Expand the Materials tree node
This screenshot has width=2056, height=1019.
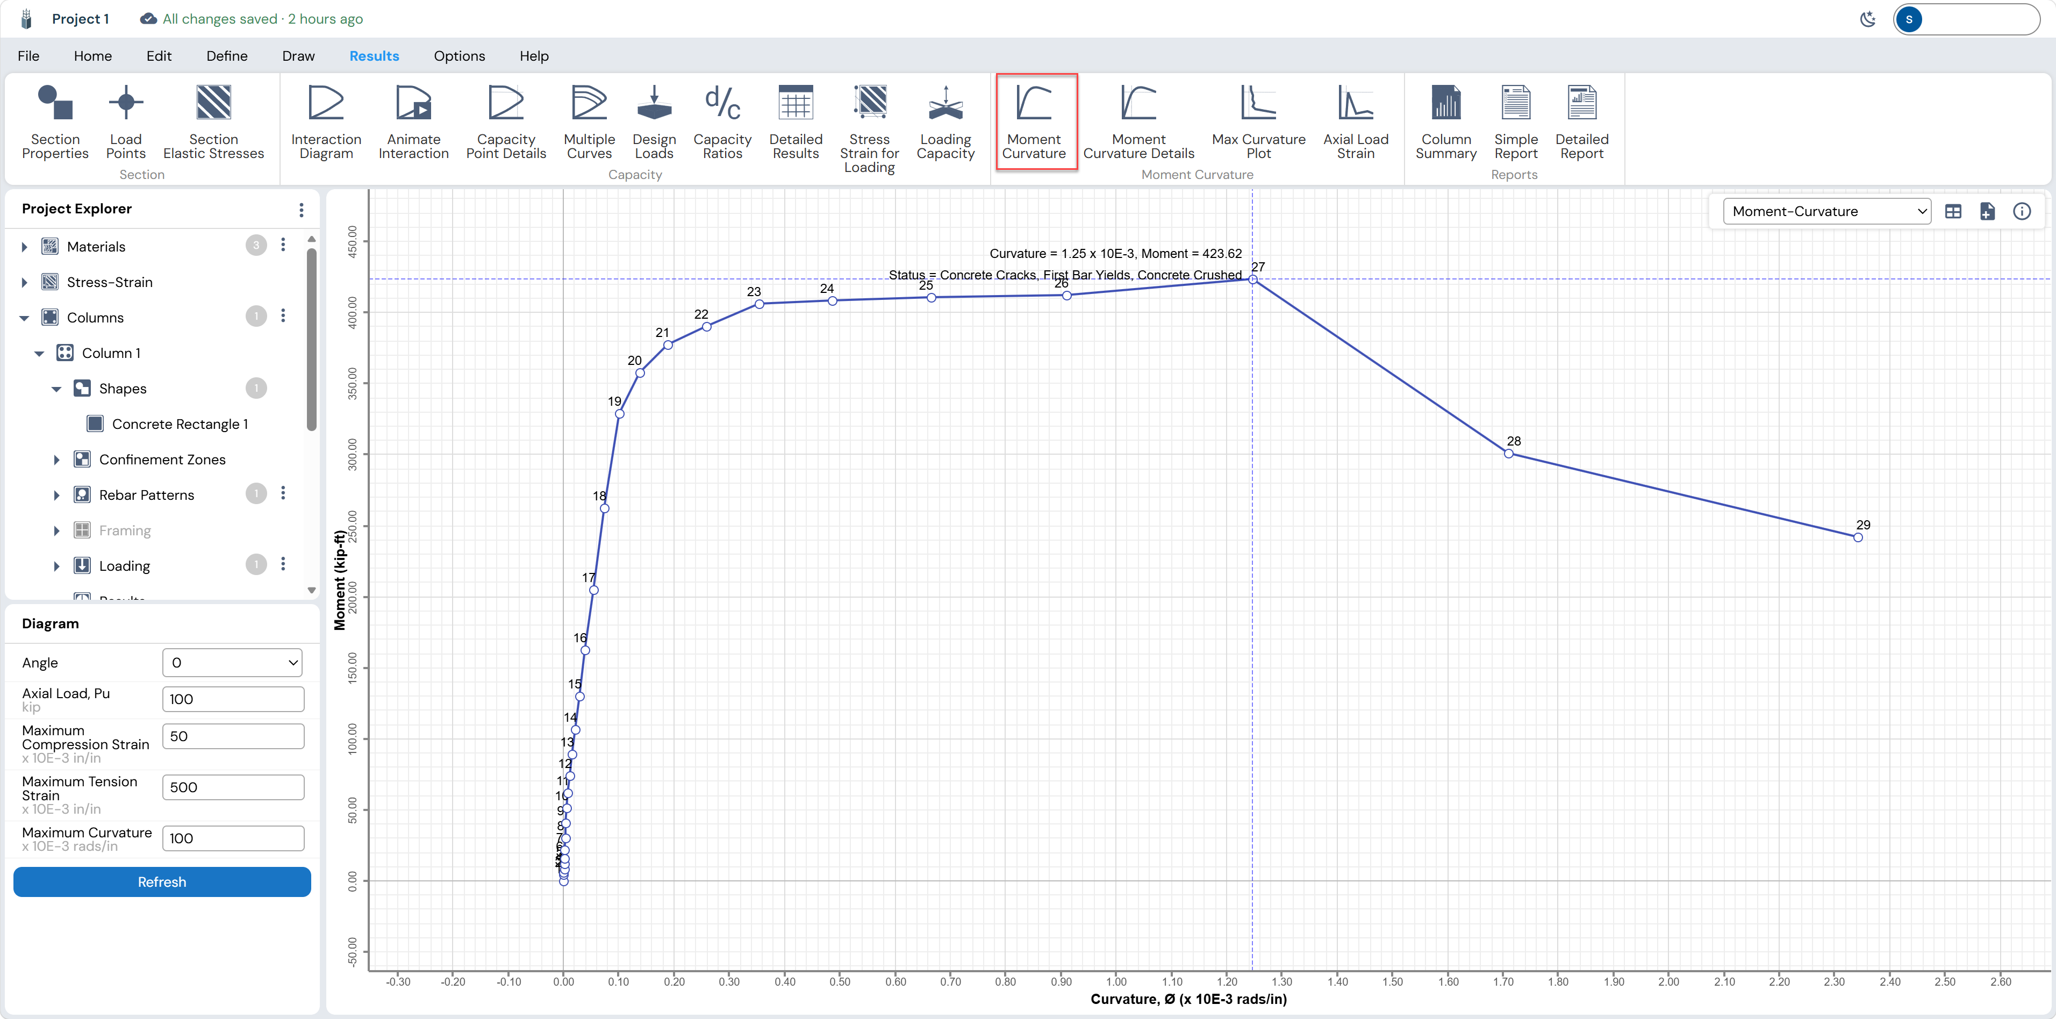[24, 247]
